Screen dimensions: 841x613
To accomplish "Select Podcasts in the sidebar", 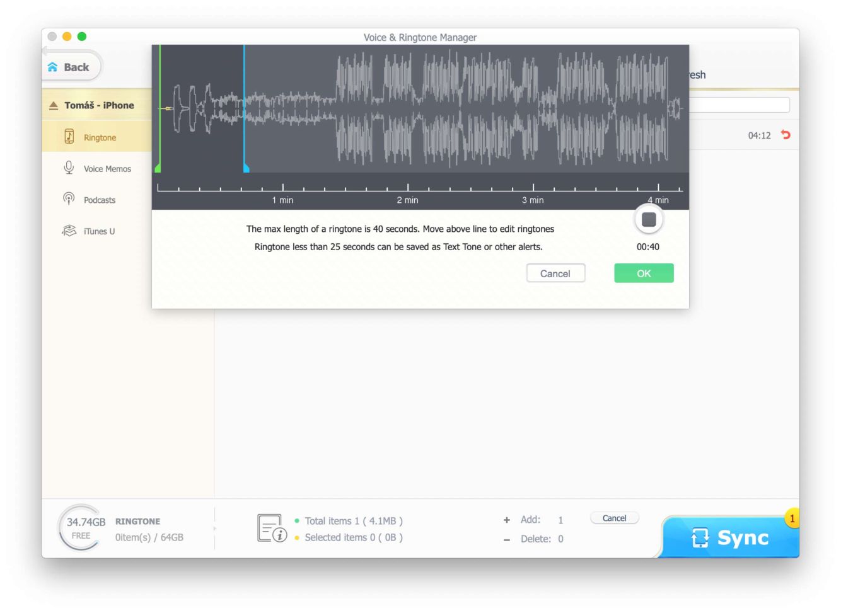I will click(99, 200).
